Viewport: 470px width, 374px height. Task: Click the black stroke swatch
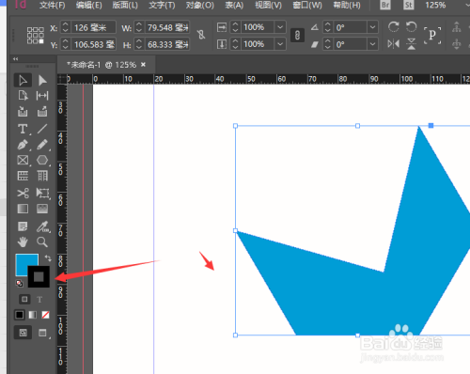coord(39,276)
